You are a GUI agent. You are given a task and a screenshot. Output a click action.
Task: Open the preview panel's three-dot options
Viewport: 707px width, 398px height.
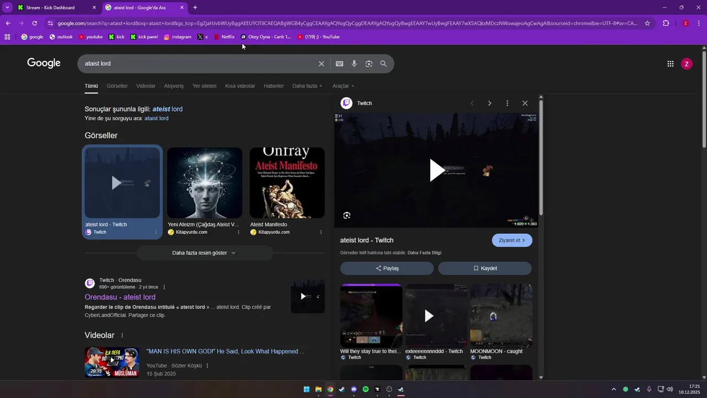507,103
